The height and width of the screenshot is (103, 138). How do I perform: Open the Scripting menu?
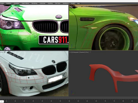[x=50, y=3]
